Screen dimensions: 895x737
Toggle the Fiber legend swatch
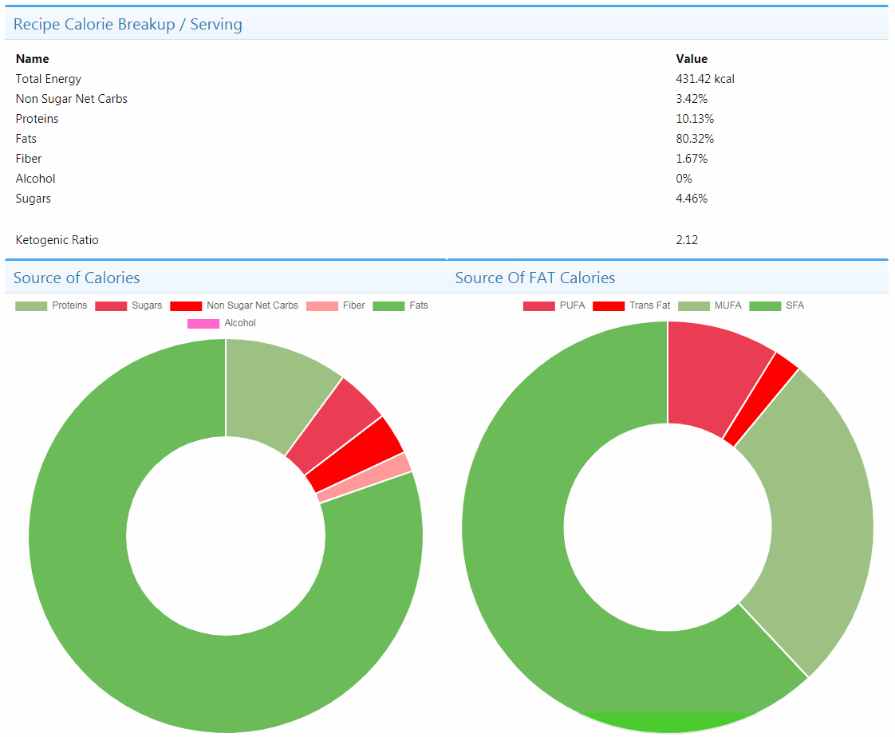(322, 306)
